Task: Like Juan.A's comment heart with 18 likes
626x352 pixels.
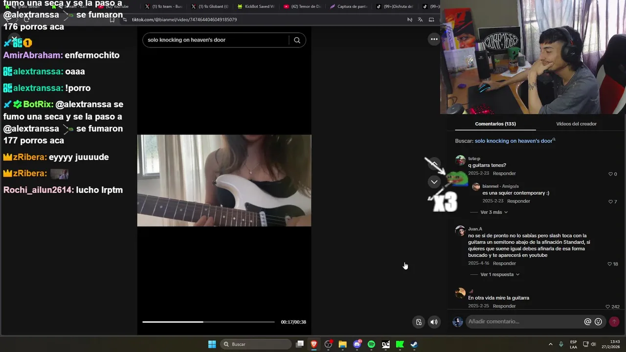Action: [610, 264]
